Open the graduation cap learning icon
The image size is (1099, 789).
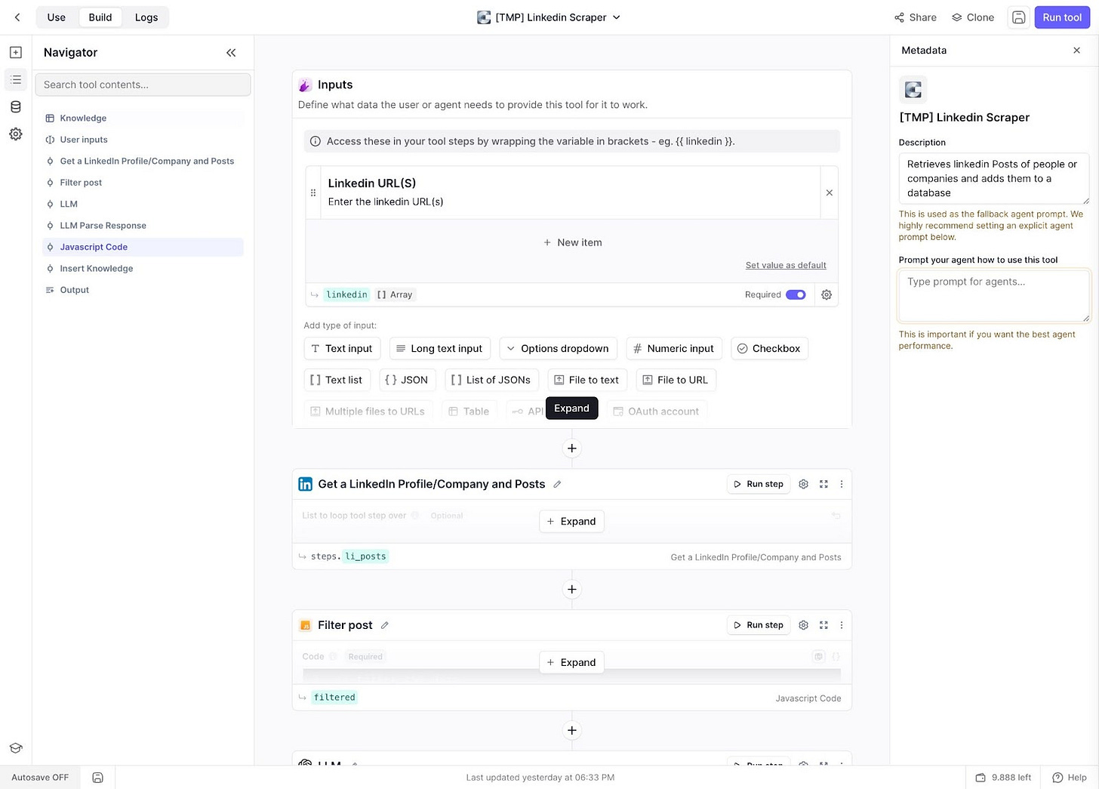[16, 748]
